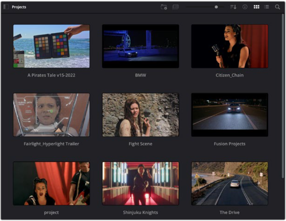Click the remote rendering monitor icon
The height and width of the screenshot is (221, 286).
175,7
